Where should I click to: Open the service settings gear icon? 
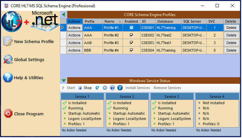pos(105,88)
